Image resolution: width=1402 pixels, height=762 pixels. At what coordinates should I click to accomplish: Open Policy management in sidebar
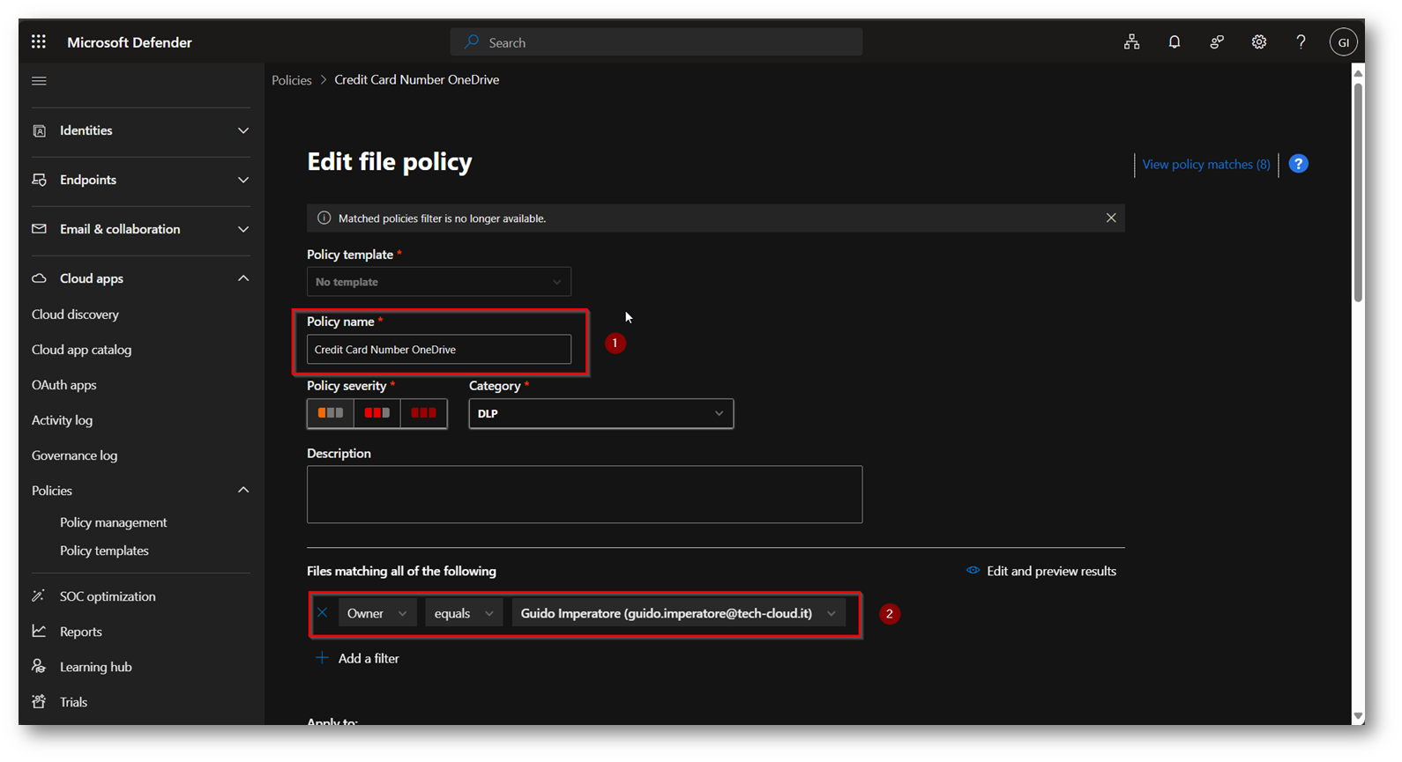click(x=113, y=522)
